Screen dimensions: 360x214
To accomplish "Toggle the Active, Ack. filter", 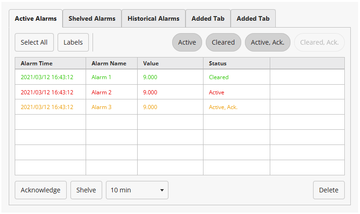I will 267,42.
